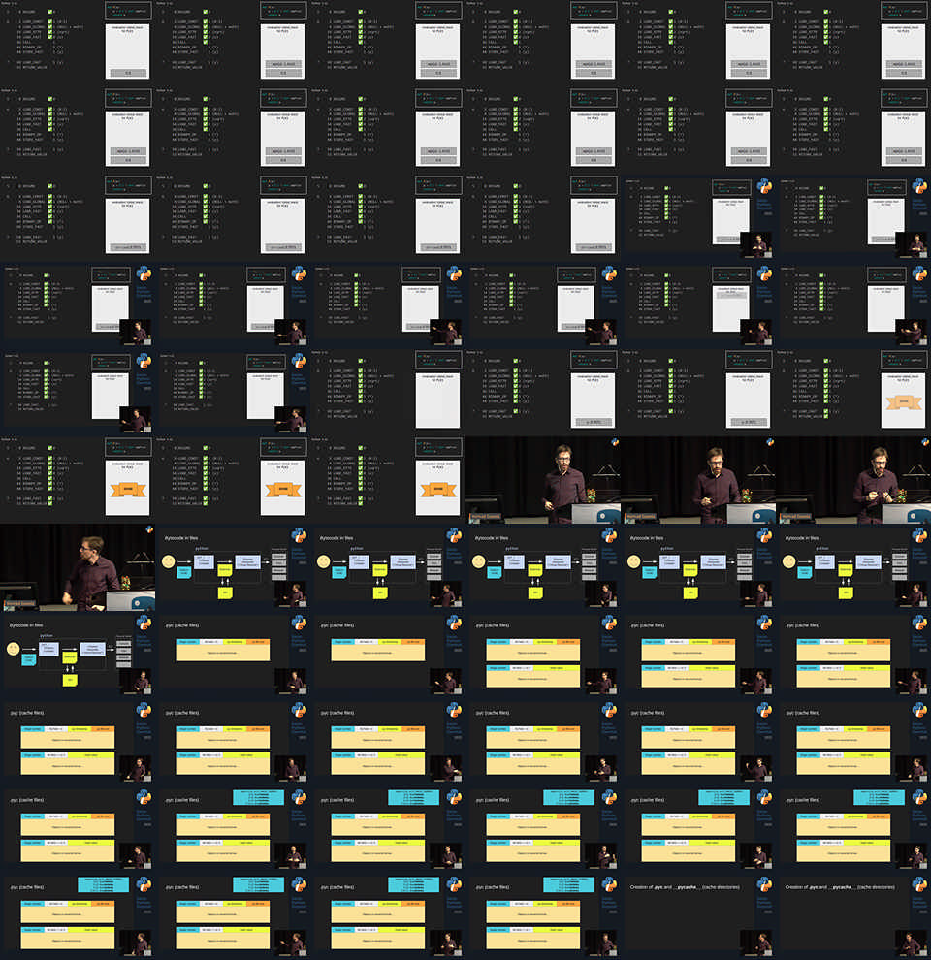This screenshot has width=931, height=960.
Task: Click the Python logo on the final frame
Action: pyautogui.click(x=919, y=885)
